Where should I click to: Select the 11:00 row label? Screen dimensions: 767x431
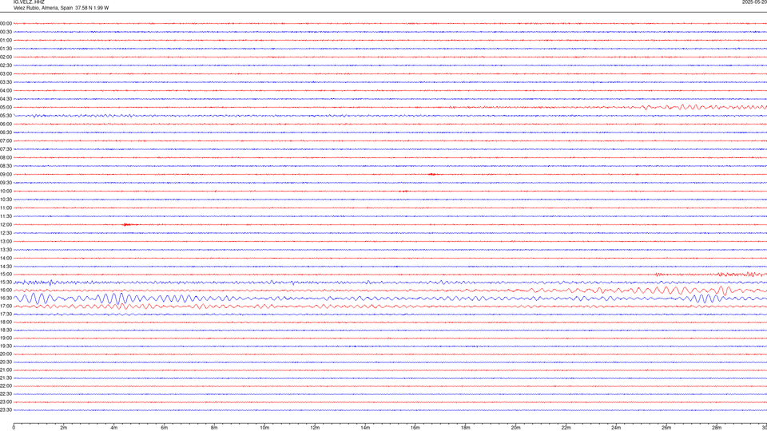click(6, 208)
